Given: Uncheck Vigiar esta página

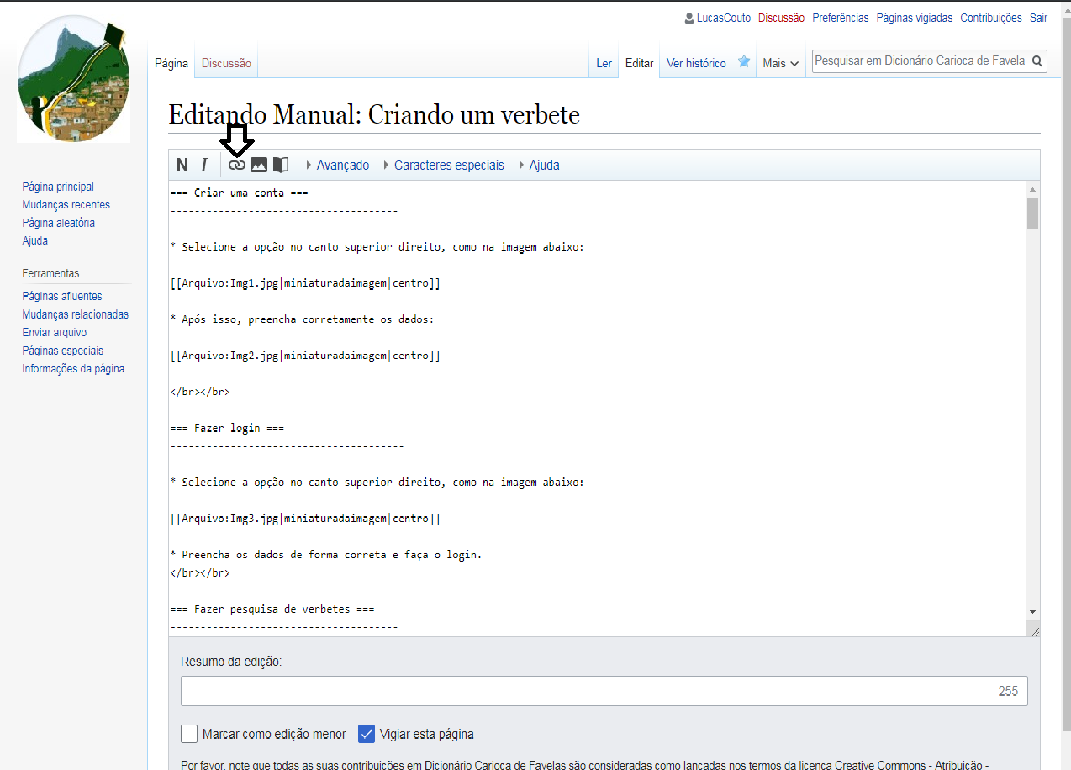Looking at the screenshot, I should pyautogui.click(x=367, y=734).
